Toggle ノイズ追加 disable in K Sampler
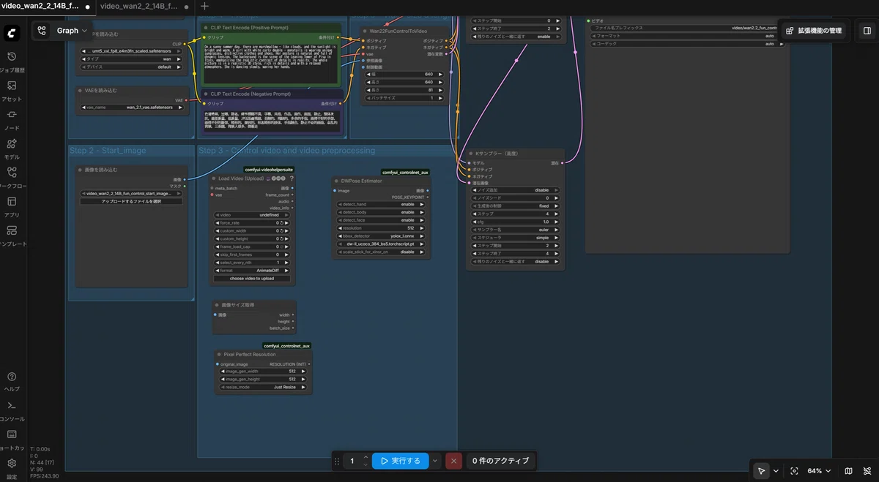Screen dimensions: 879x482 click(x=514, y=190)
